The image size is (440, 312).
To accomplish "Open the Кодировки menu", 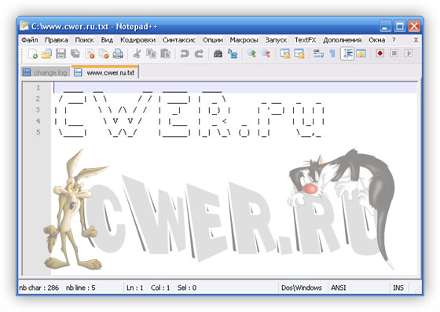I will pos(137,40).
